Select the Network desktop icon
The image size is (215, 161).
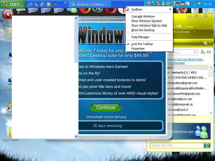8,84
